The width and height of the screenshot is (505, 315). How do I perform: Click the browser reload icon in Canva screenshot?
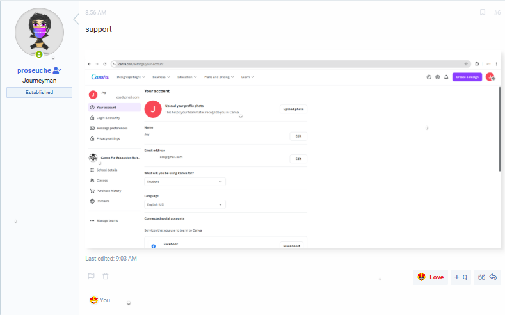pos(105,64)
